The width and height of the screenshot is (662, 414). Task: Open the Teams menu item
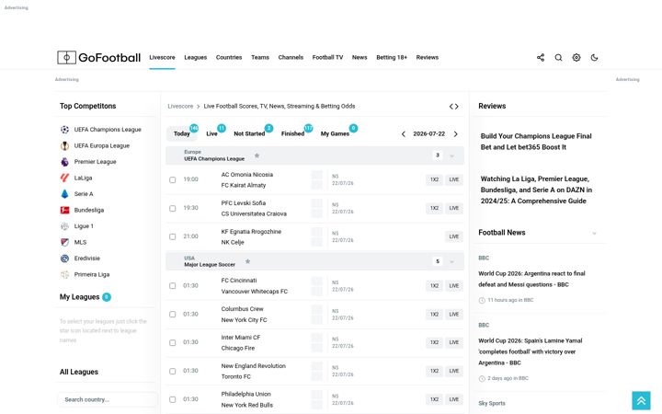coord(260,57)
